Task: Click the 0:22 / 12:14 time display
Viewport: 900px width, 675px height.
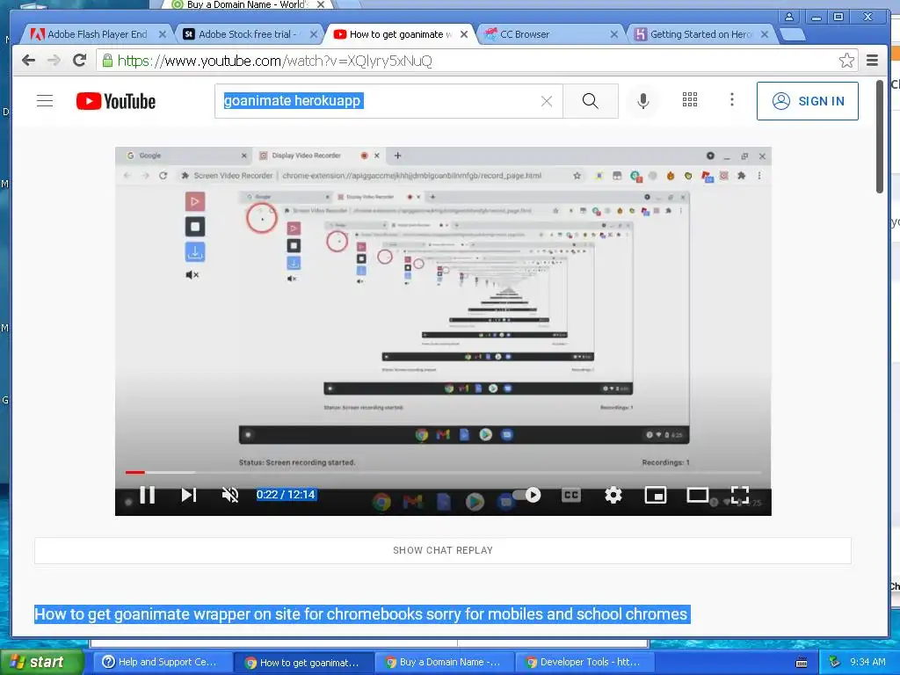Action: click(x=286, y=495)
